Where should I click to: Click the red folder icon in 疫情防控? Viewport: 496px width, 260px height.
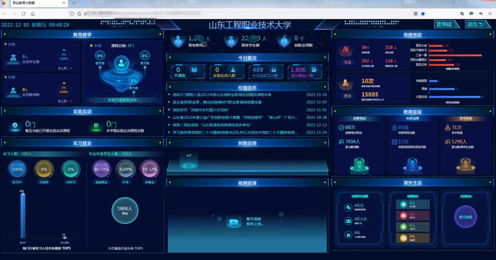tap(403, 216)
